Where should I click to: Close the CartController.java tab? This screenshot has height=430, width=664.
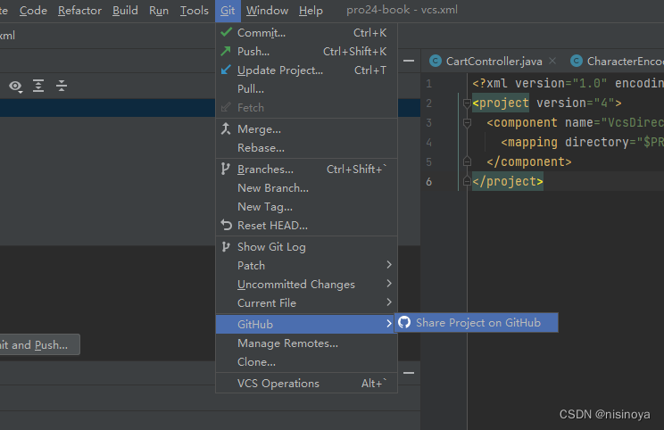click(x=552, y=61)
